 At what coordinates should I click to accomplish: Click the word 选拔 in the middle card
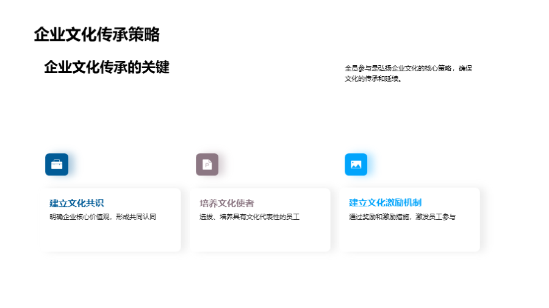[206, 217]
